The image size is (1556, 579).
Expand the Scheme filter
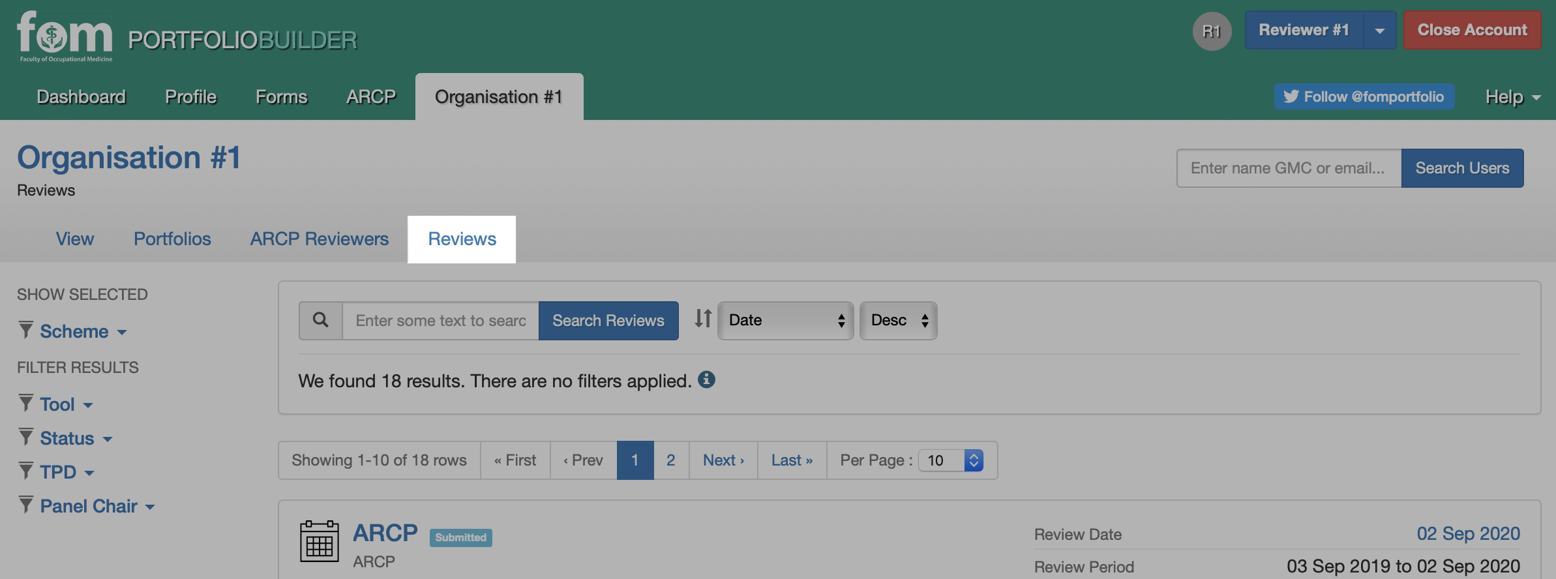(83, 331)
